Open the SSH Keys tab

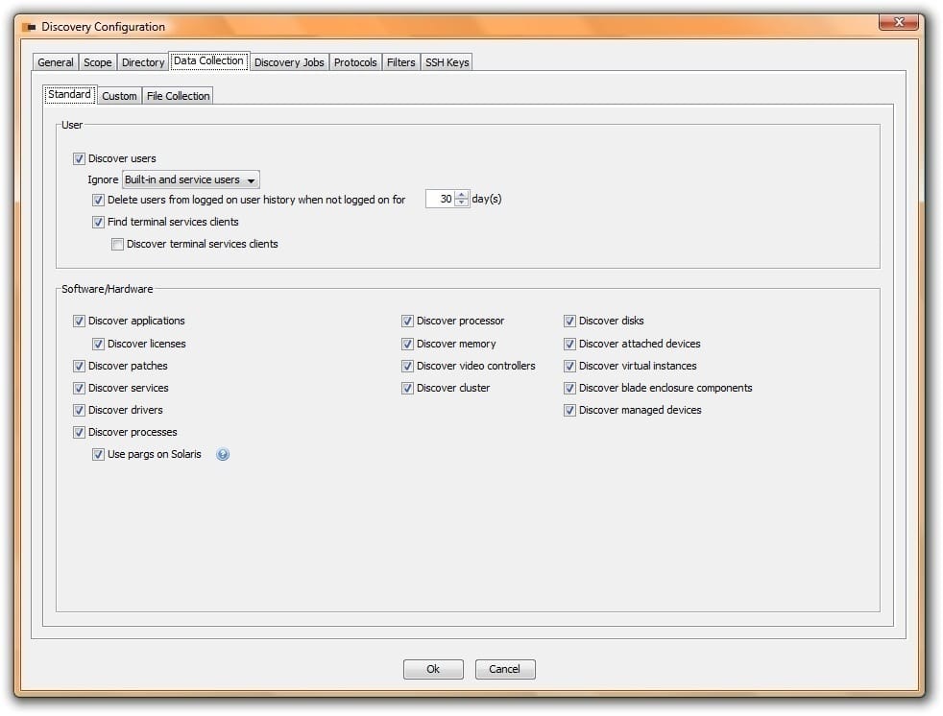coord(447,60)
